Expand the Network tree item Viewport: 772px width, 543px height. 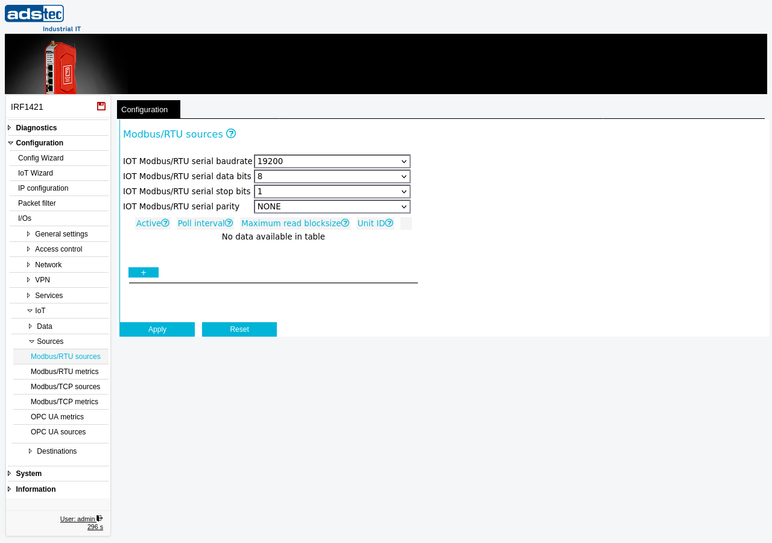pyautogui.click(x=28, y=265)
